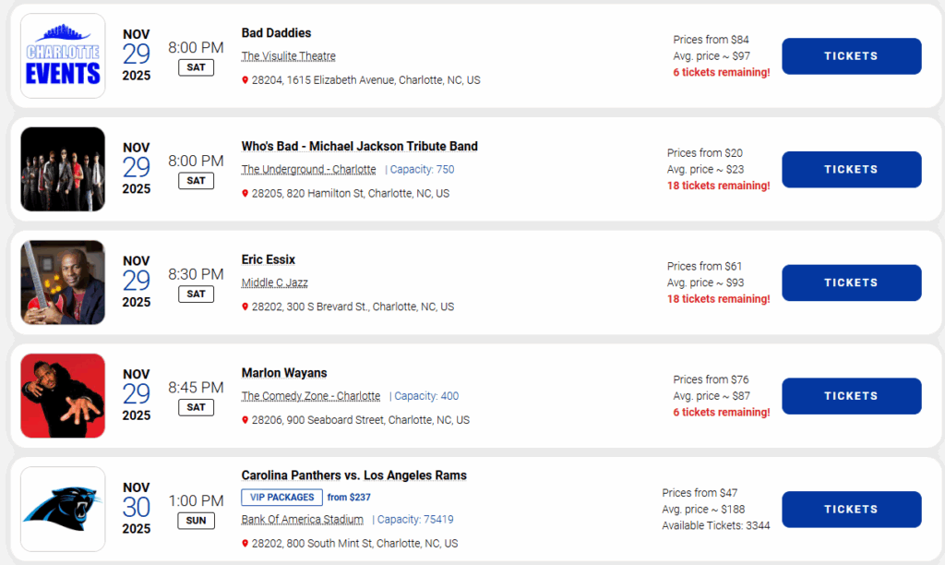Click map pin beside 800 South Mint St
Screen dimensions: 945x565
coord(245,544)
